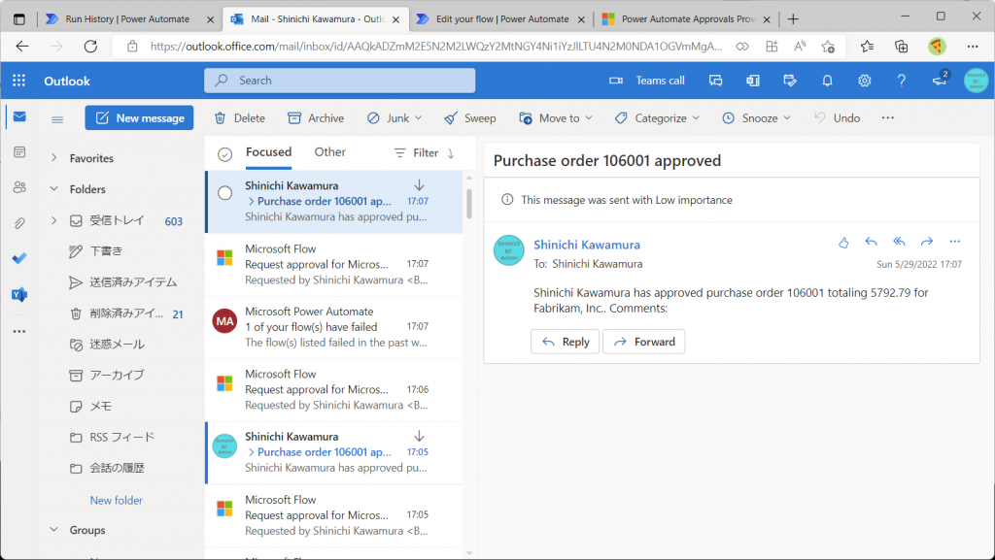Image resolution: width=995 pixels, height=560 pixels.
Task: Expand the 受信トレイ folder subtree
Action: [x=54, y=220]
